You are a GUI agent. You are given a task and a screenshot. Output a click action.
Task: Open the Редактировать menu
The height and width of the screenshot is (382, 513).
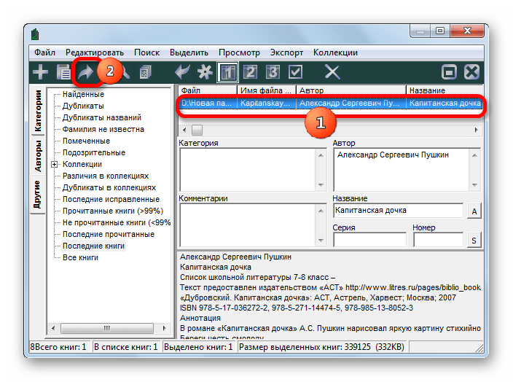(95, 52)
